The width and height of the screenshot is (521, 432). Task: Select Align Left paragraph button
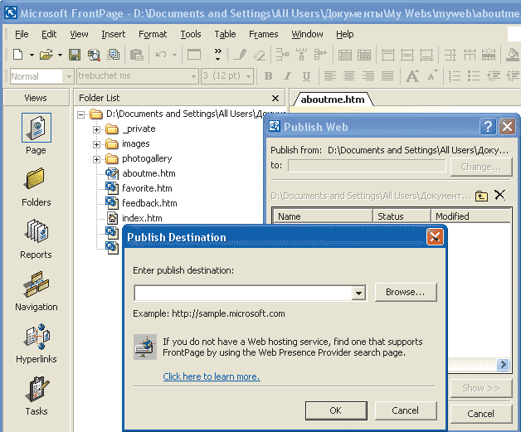point(330,76)
